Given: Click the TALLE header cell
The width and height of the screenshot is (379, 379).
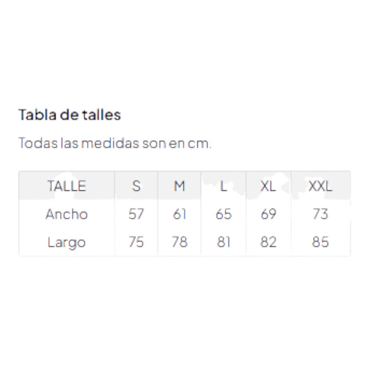Looking at the screenshot, I should (x=67, y=186).
